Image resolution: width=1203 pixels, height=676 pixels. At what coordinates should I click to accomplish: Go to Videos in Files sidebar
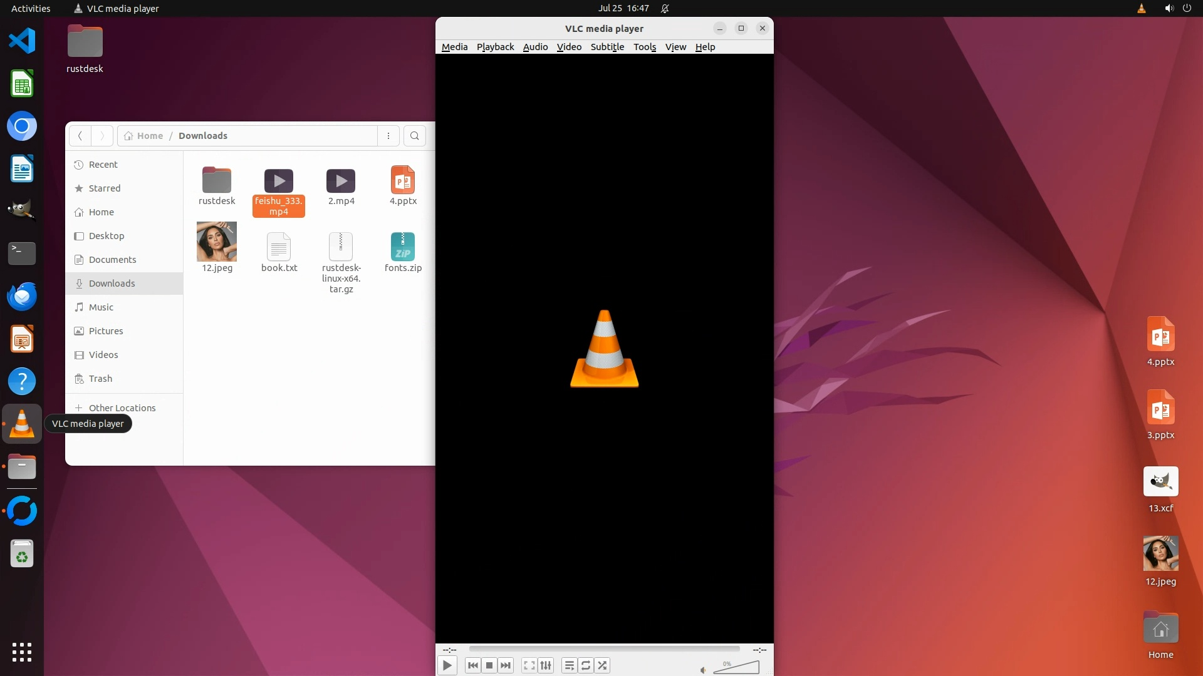(x=103, y=355)
